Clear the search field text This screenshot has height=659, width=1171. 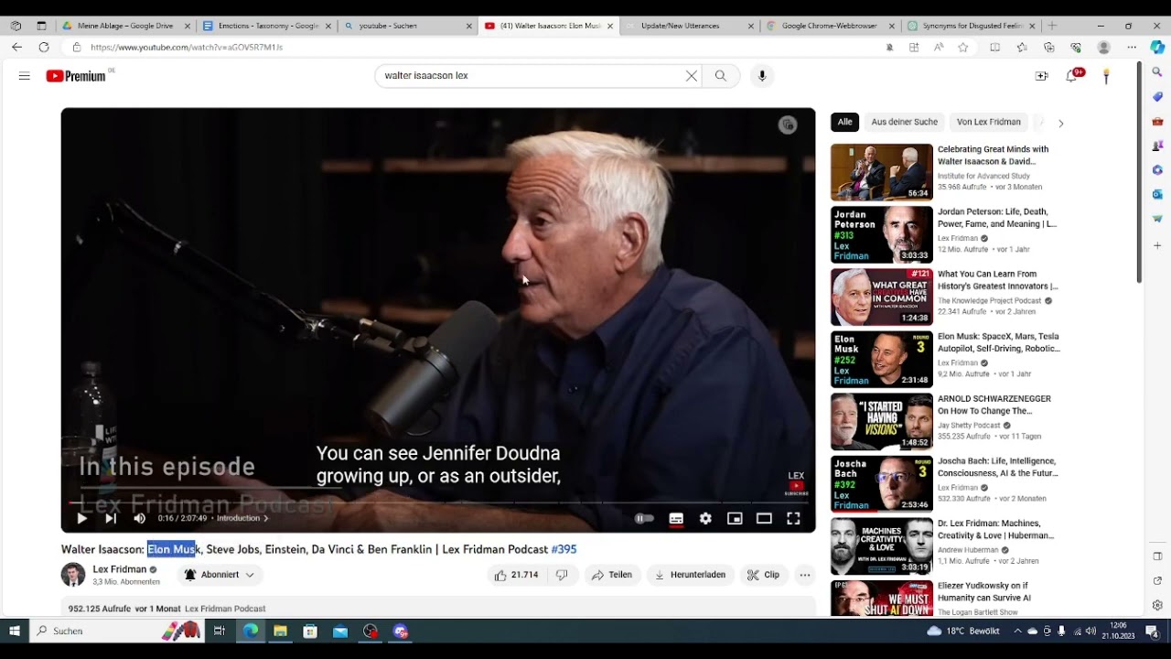pos(692,76)
